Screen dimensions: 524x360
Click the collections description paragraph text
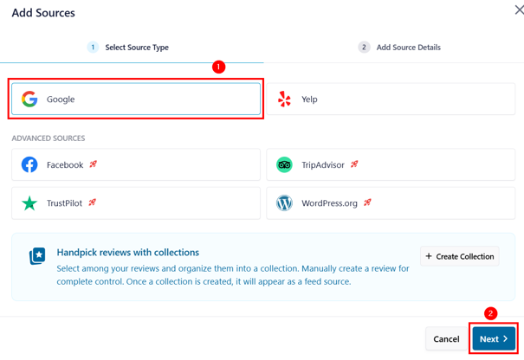pyautogui.click(x=233, y=275)
